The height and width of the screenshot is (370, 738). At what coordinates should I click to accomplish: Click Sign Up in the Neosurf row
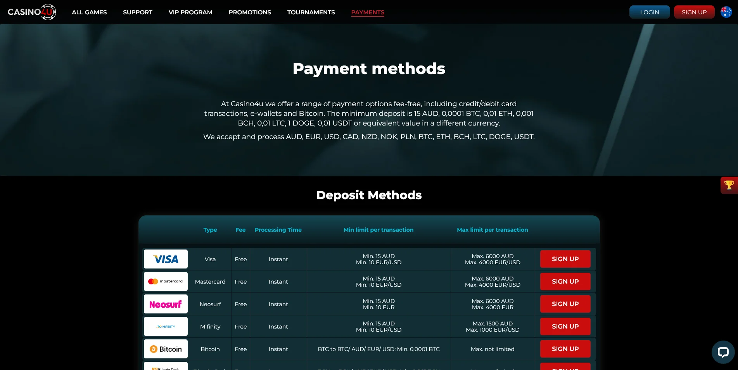(x=565, y=304)
